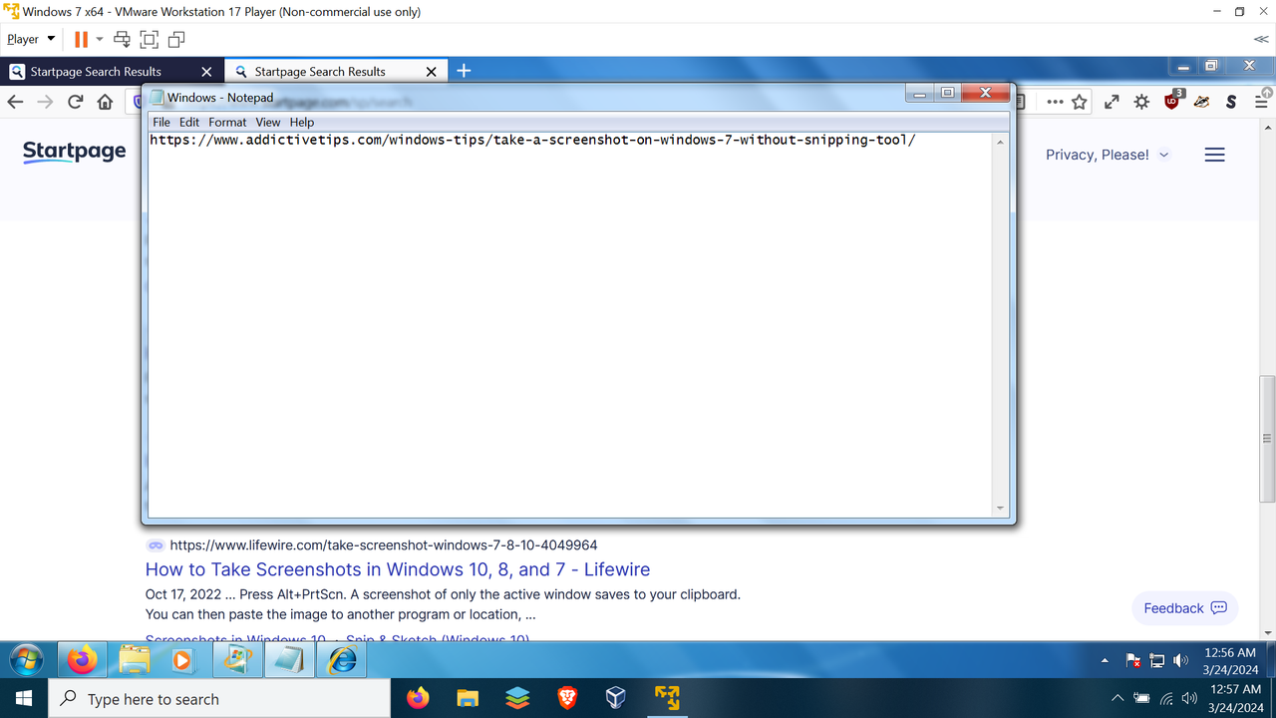Image resolution: width=1276 pixels, height=718 pixels.
Task: Click the Feedback button
Action: click(x=1184, y=607)
